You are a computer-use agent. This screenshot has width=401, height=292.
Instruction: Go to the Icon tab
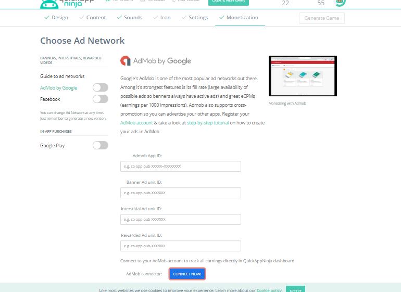tap(162, 17)
